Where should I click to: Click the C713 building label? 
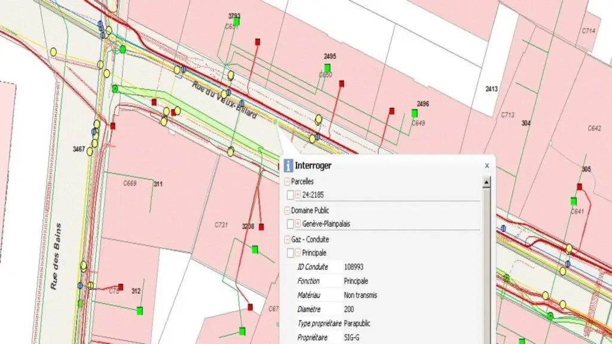pos(508,115)
